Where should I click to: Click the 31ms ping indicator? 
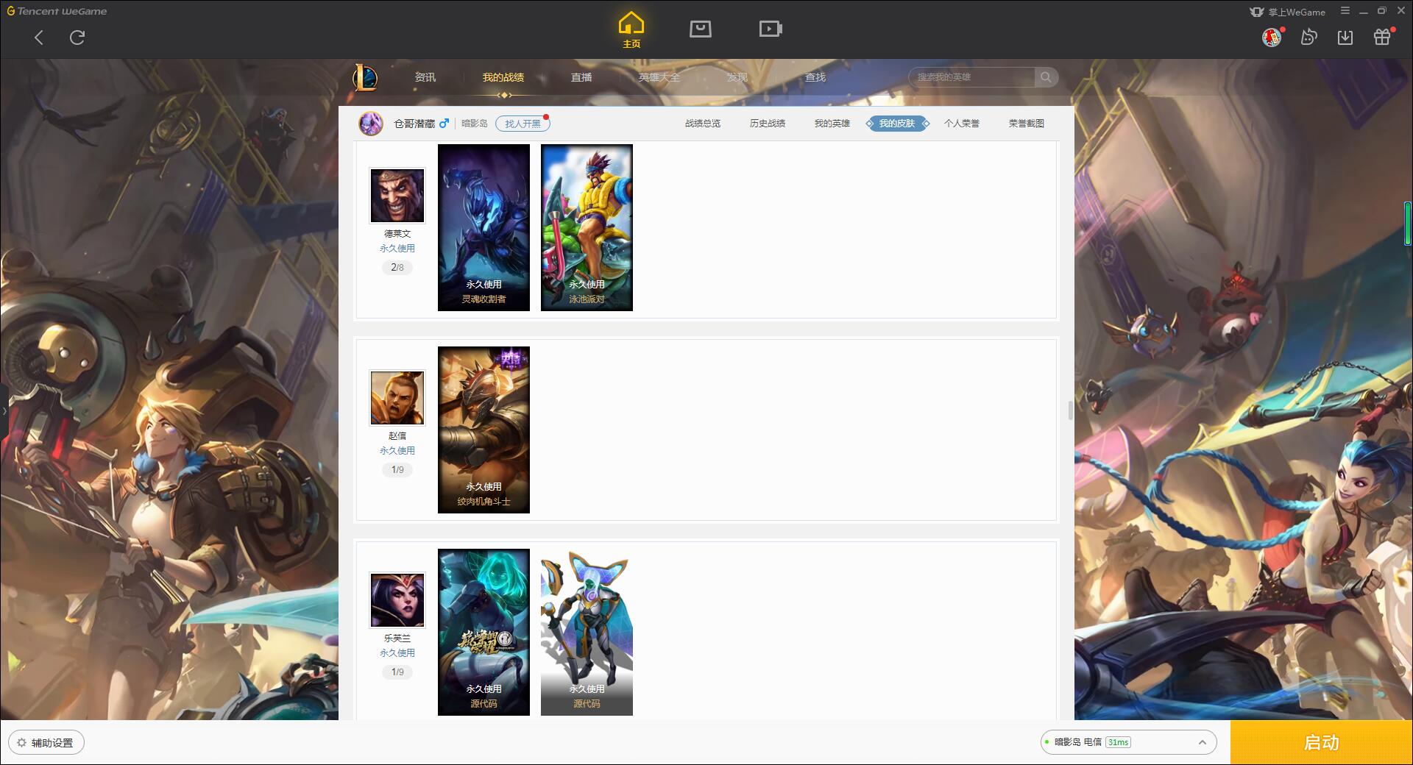1118,742
